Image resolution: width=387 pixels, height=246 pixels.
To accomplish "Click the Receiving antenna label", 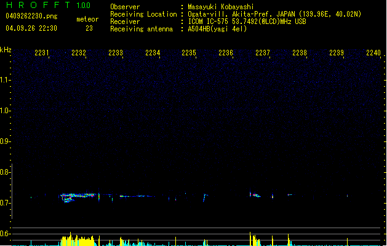I will click(142, 29).
